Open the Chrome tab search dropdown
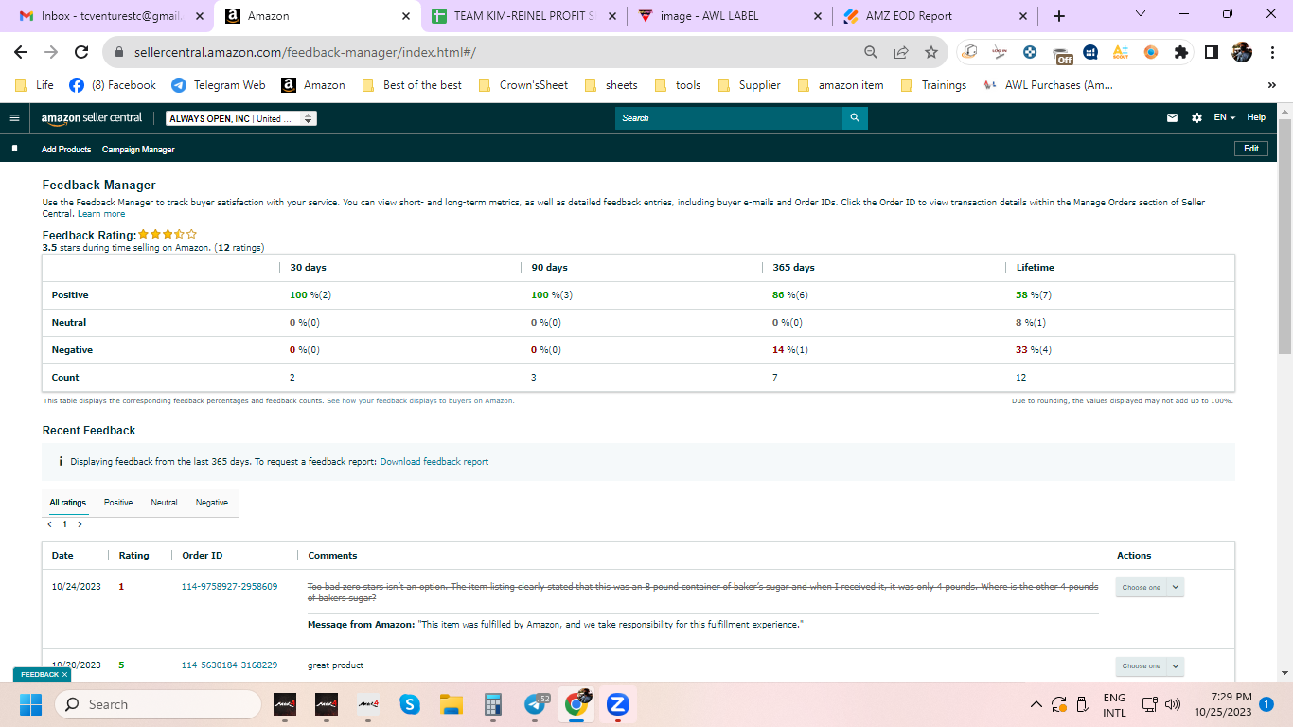 click(1140, 14)
